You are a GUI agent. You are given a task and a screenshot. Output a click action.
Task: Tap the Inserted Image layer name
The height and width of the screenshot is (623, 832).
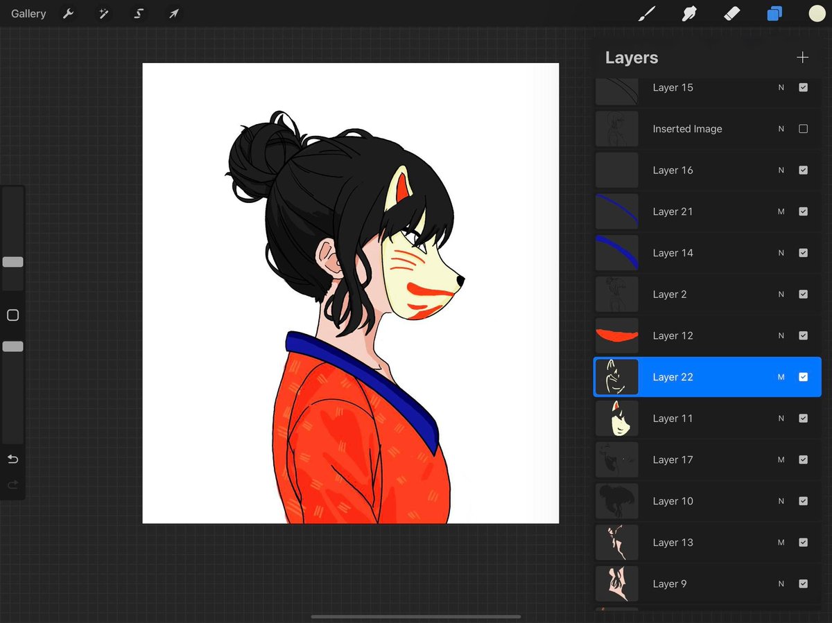[x=687, y=129]
